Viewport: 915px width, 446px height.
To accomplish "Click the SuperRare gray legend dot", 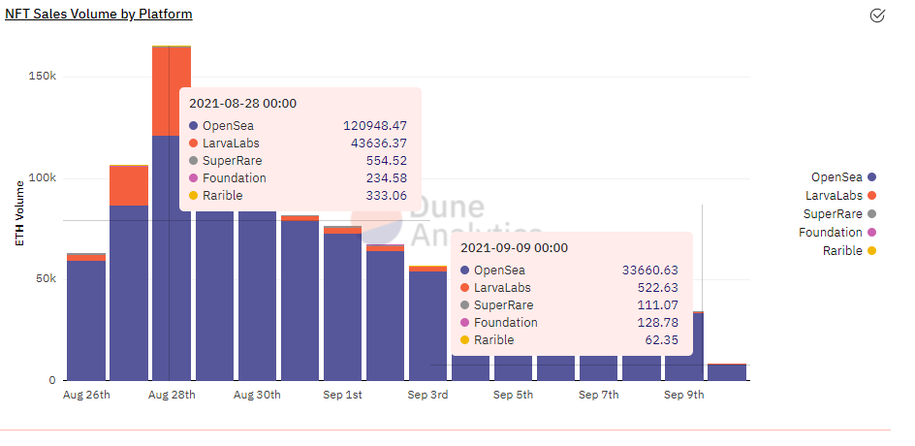I will [x=872, y=214].
